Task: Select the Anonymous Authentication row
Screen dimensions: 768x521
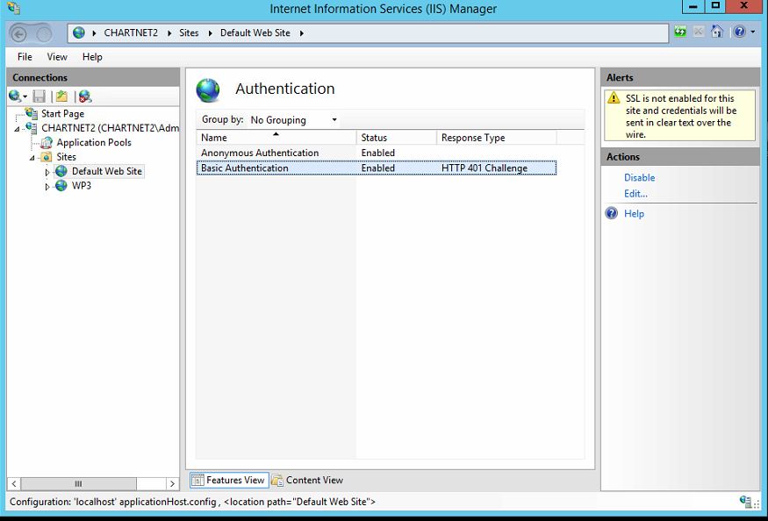Action: [x=377, y=153]
